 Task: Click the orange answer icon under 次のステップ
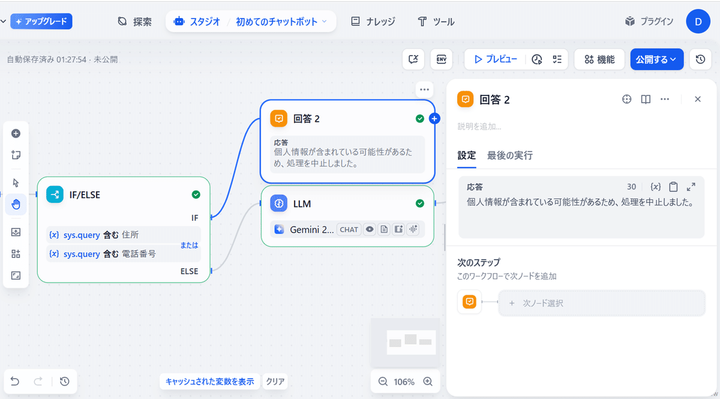click(x=470, y=302)
